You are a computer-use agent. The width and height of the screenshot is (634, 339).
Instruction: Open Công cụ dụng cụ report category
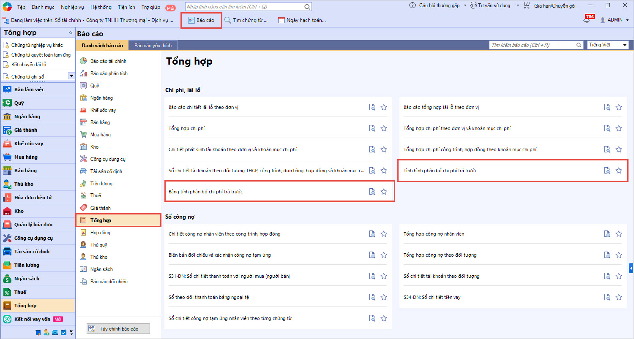[x=108, y=159]
